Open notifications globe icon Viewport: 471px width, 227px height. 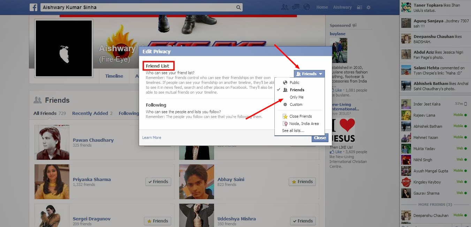(306, 7)
